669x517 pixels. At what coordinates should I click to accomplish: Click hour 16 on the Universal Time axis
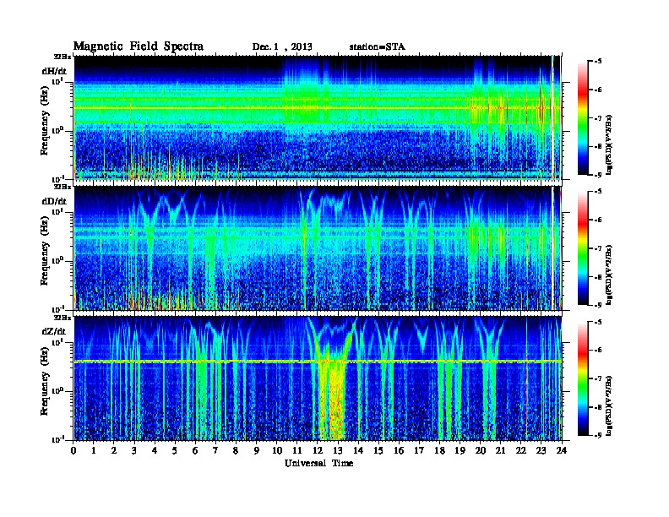pyautogui.click(x=399, y=450)
